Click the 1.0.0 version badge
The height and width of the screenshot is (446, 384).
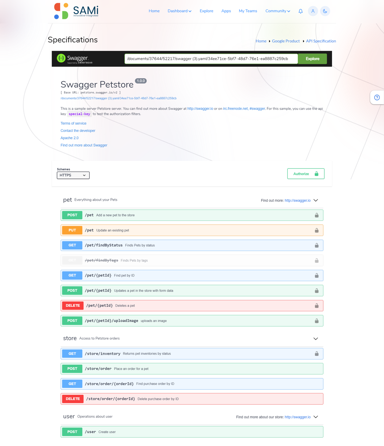pyautogui.click(x=141, y=81)
